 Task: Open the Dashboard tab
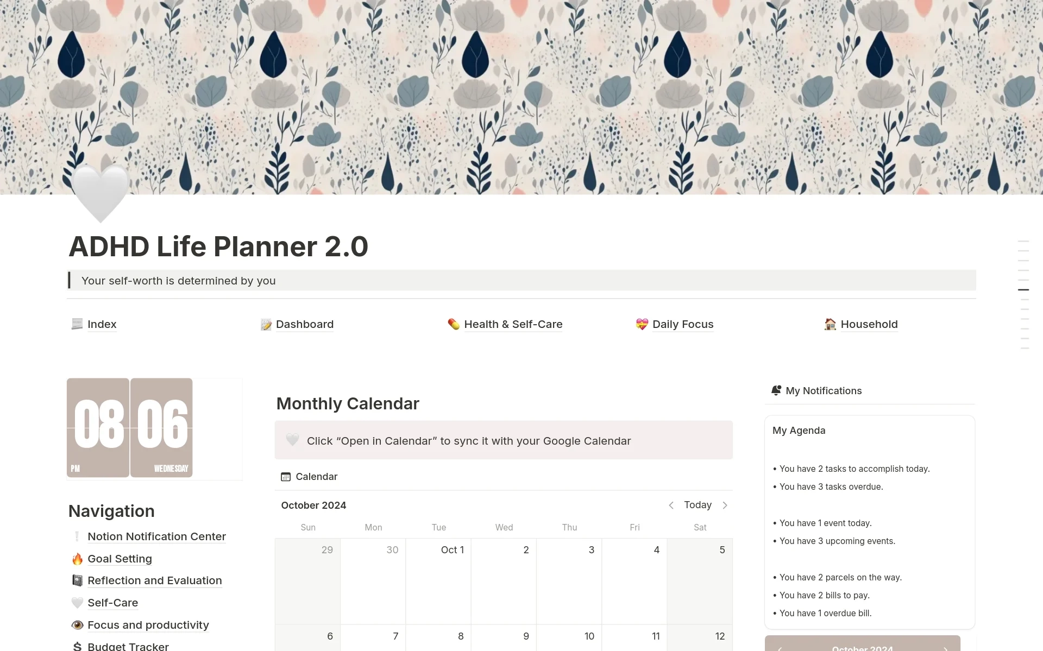303,324
